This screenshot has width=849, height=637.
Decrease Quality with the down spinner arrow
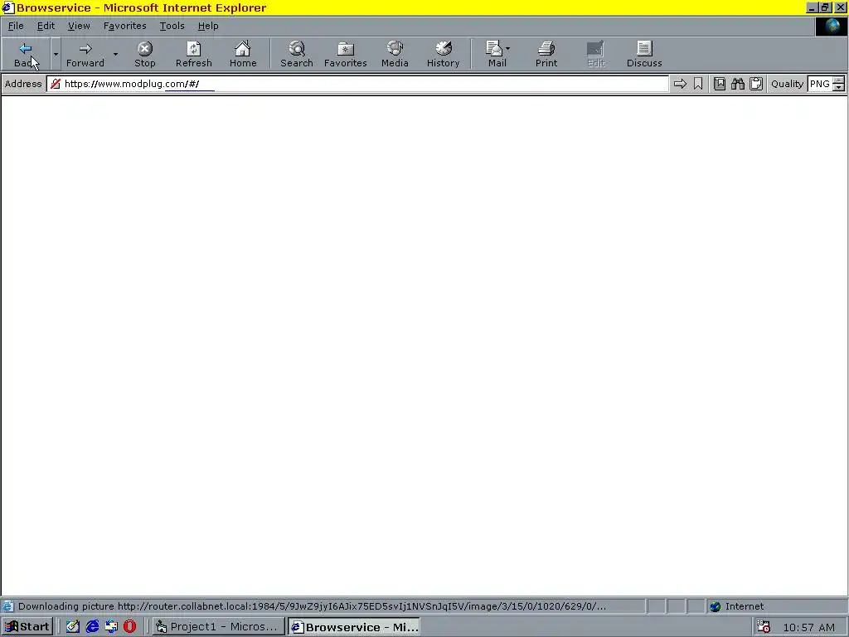[839, 88]
